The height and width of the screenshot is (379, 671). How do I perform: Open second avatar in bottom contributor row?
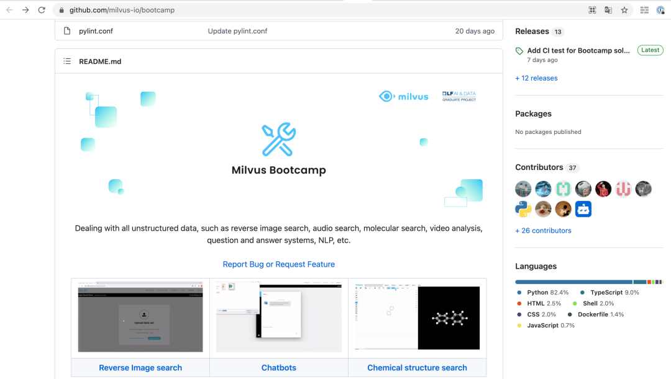point(543,209)
